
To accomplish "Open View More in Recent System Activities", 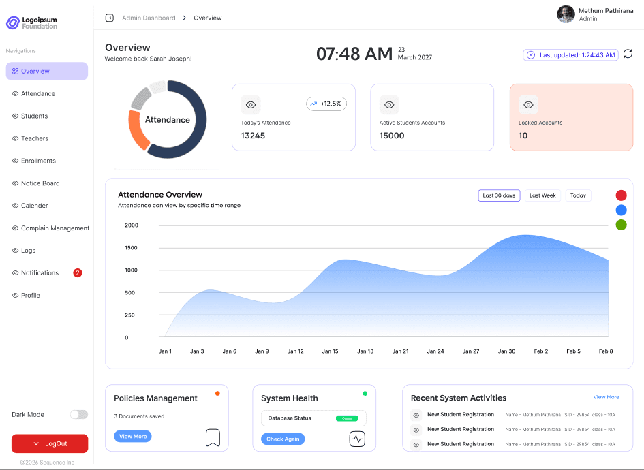I will point(607,397).
